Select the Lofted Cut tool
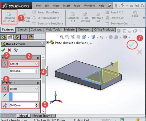146x121 pixels. click(114, 18)
